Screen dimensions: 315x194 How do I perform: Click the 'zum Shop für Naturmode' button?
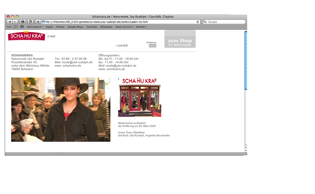coord(180,39)
